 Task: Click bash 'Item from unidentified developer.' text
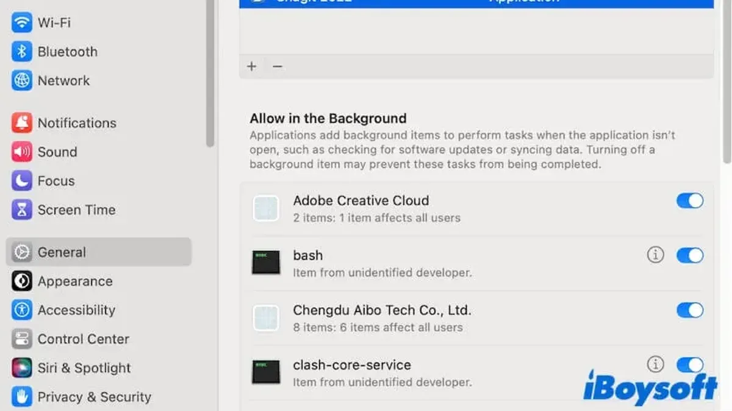click(x=382, y=273)
